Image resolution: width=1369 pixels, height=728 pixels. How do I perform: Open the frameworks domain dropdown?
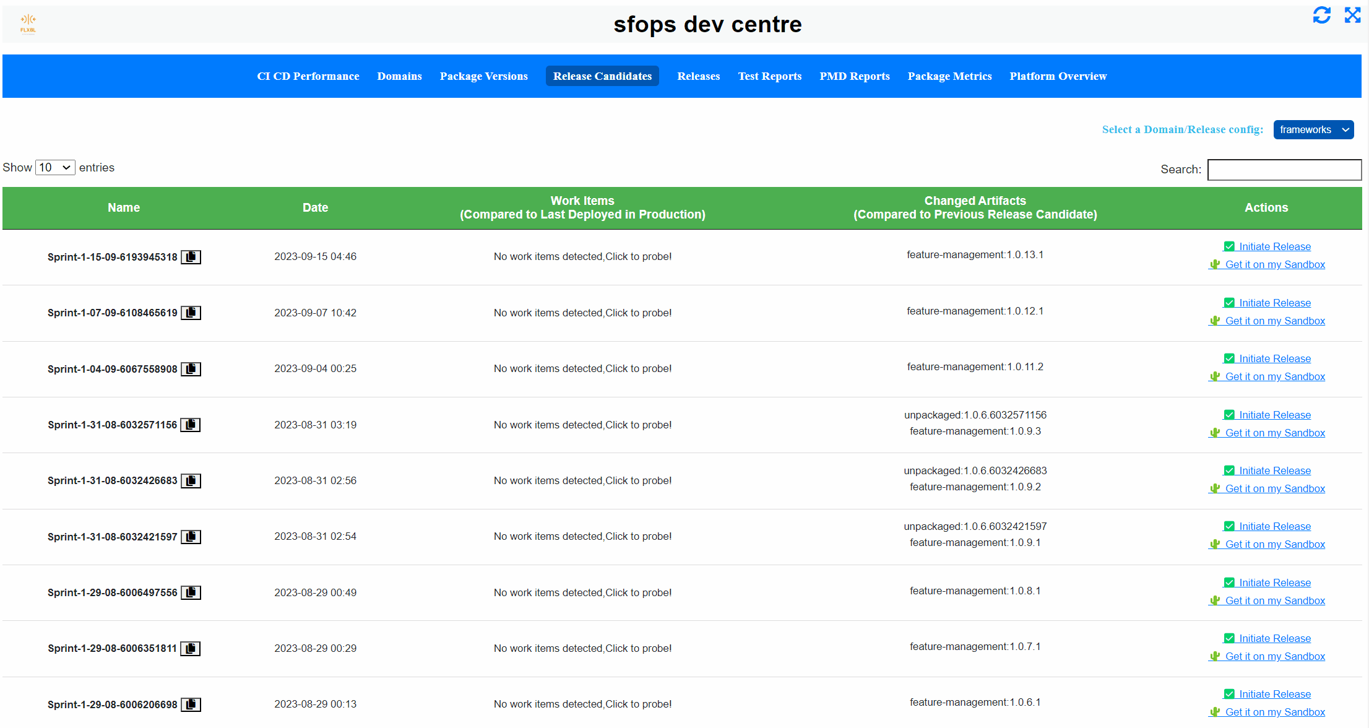click(1313, 129)
